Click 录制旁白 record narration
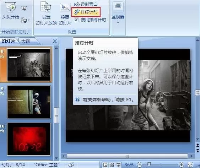This screenshot has height=168, width=200. click(x=86, y=4)
